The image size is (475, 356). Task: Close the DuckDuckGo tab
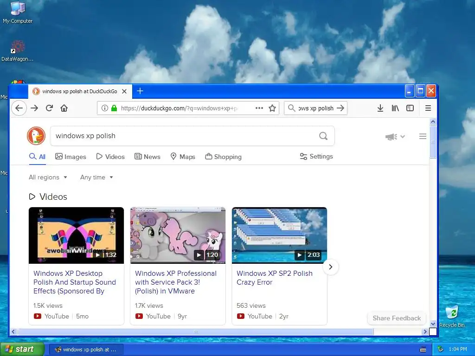point(124,91)
